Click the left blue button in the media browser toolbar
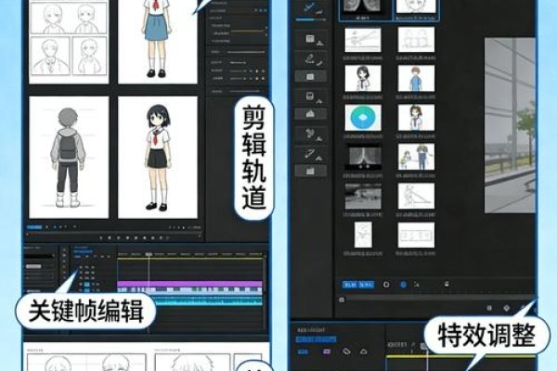The image size is (557, 371). pos(350,285)
